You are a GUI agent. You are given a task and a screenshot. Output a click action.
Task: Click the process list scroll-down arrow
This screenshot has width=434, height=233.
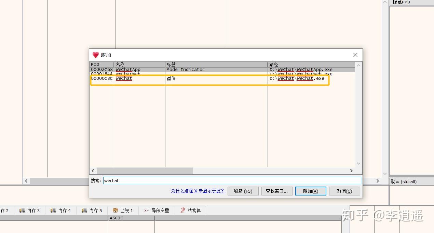[x=358, y=164]
